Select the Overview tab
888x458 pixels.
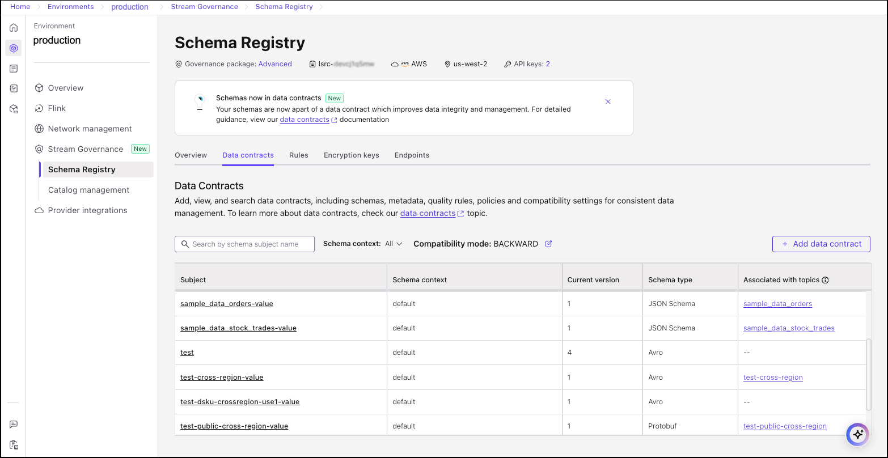(x=191, y=155)
